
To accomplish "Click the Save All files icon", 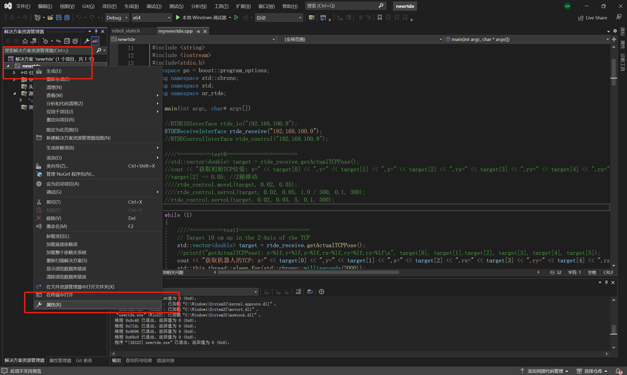I will (68, 17).
